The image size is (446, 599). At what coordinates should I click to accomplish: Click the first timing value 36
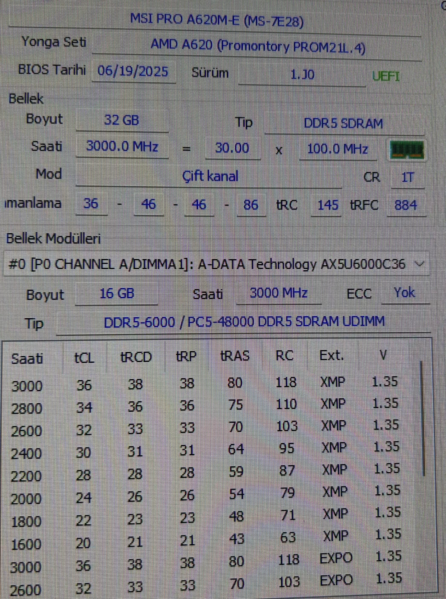point(91,204)
